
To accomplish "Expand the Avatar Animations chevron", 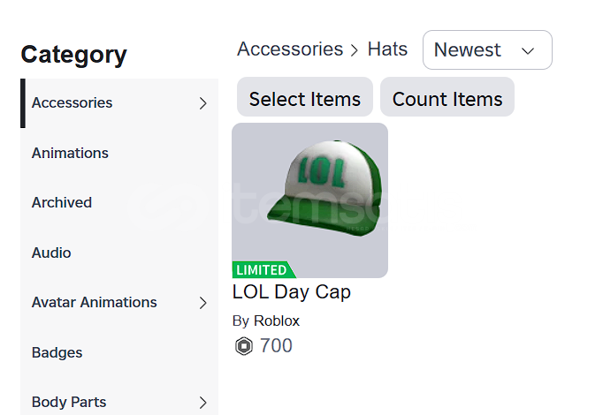I will pos(202,303).
